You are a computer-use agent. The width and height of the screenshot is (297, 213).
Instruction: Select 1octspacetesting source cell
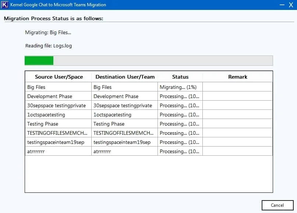(59, 115)
